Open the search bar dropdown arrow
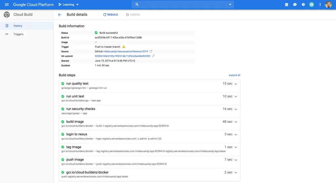The width and height of the screenshot is (336, 183). pos(230,5)
